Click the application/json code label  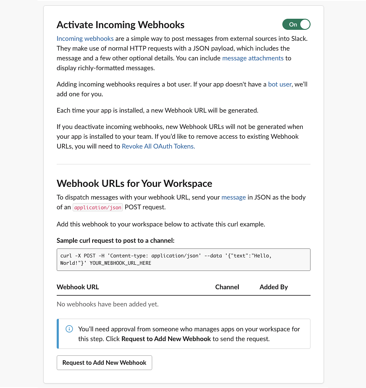98,207
